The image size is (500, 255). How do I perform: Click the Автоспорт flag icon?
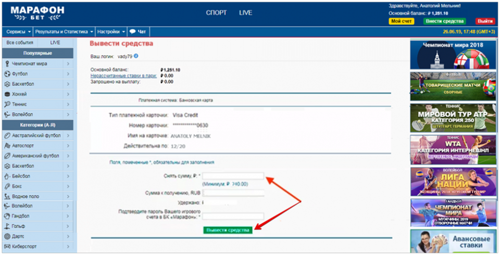coord(7,146)
